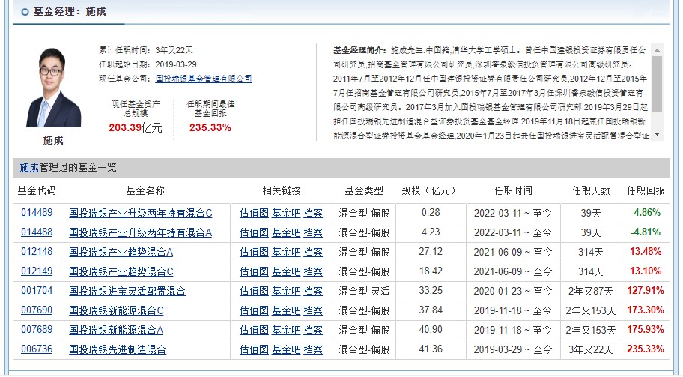The width and height of the screenshot is (683, 377).
Task: Open 国投瑞银进宝灵活配置混合 fund page
Action: click(127, 291)
